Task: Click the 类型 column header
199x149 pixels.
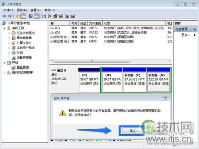Action: (x=83, y=23)
